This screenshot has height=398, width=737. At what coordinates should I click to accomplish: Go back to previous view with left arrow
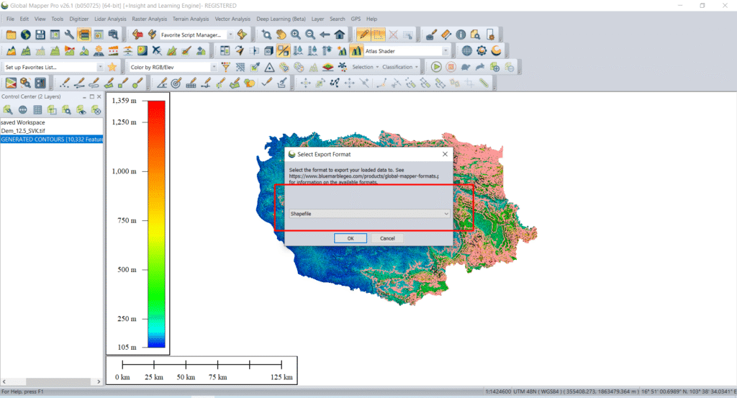[x=325, y=35]
